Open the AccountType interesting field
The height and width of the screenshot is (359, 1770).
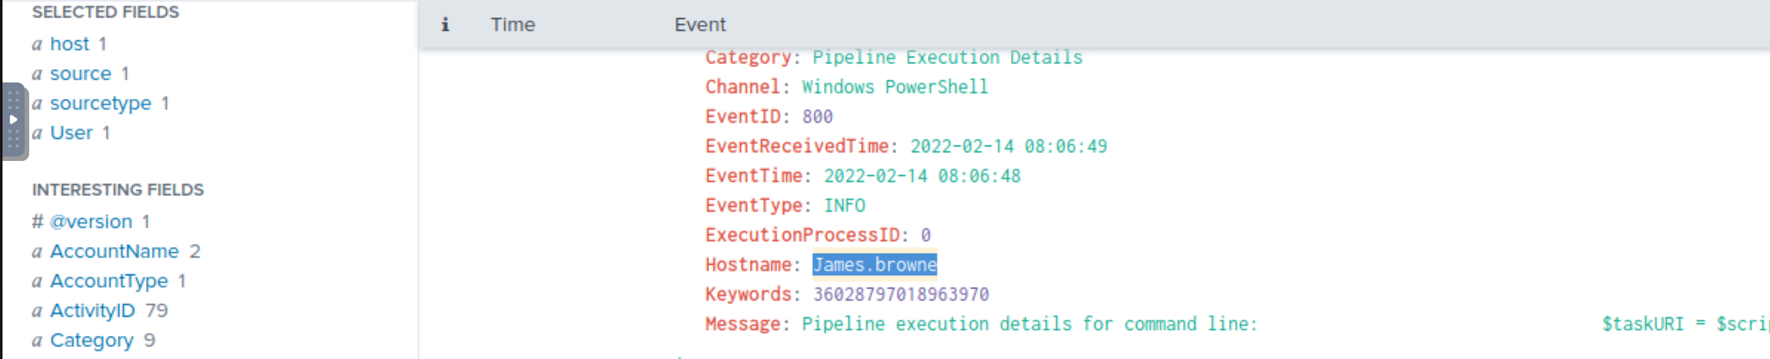coord(109,281)
